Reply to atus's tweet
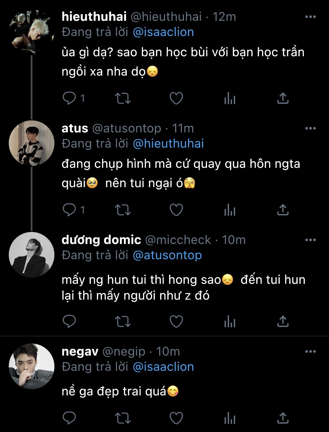Screen dimensions: 329x432 pyautogui.click(x=70, y=210)
